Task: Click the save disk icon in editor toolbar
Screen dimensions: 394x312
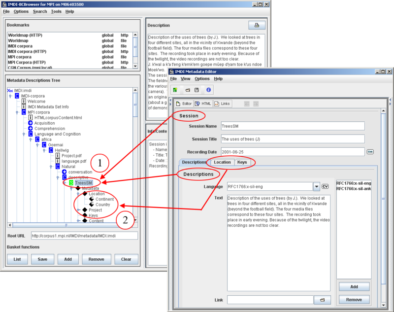Action: click(x=197, y=90)
